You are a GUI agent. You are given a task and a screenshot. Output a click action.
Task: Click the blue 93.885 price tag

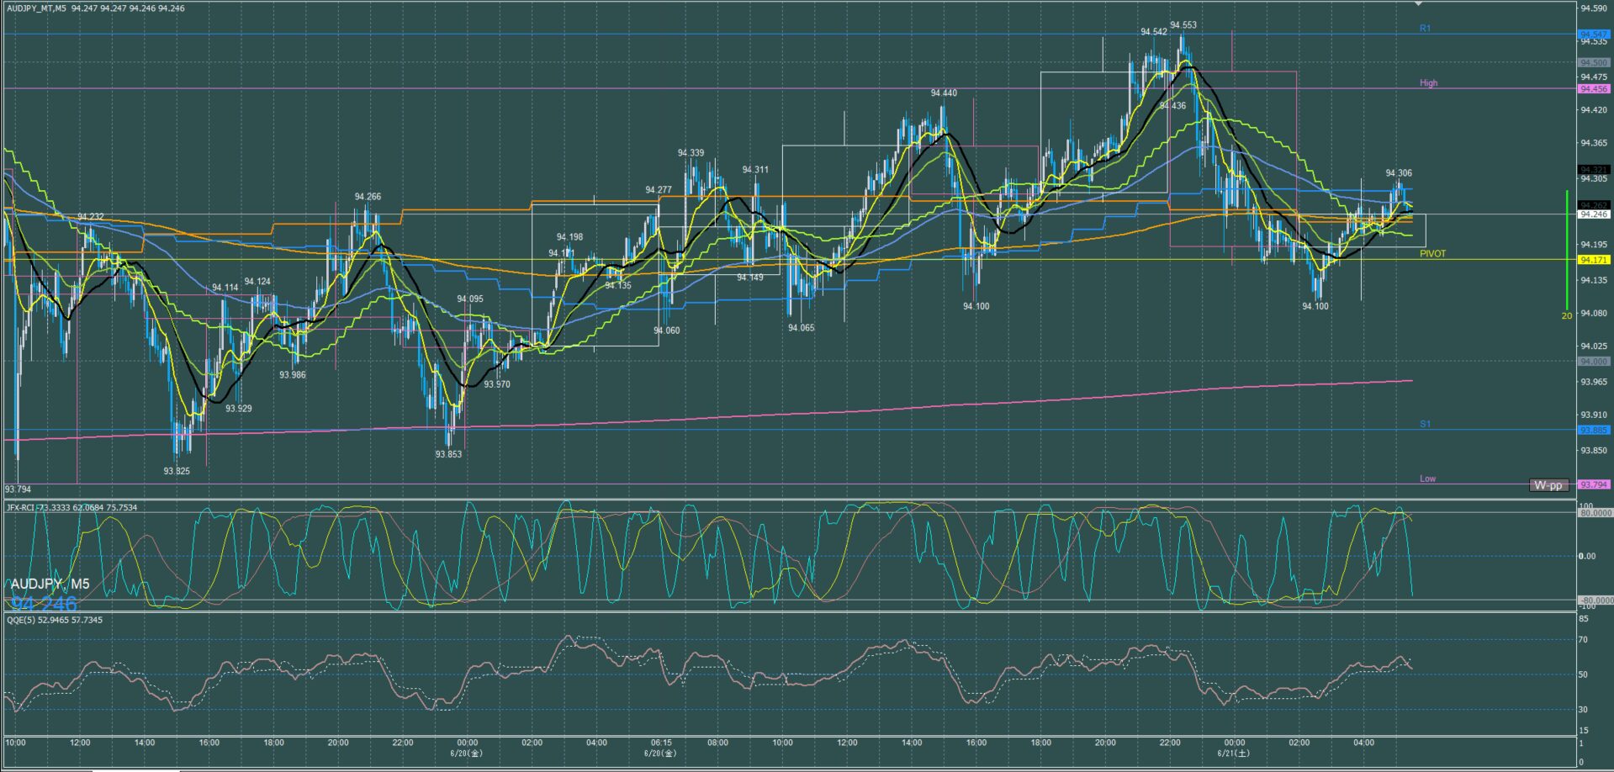click(x=1594, y=431)
